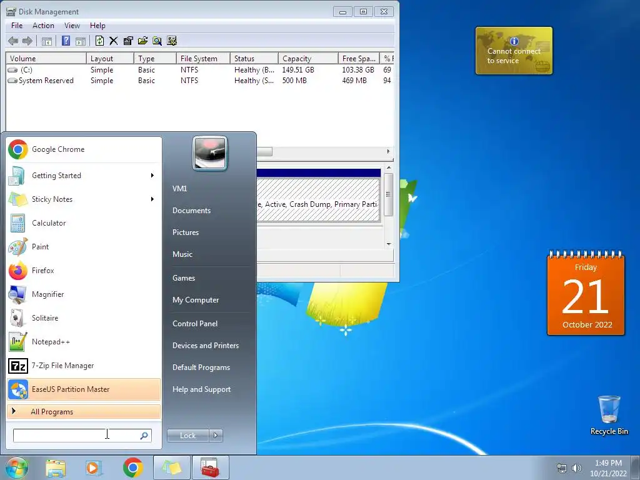
Task: Click the Delete X toolbar icon
Action: 114,41
